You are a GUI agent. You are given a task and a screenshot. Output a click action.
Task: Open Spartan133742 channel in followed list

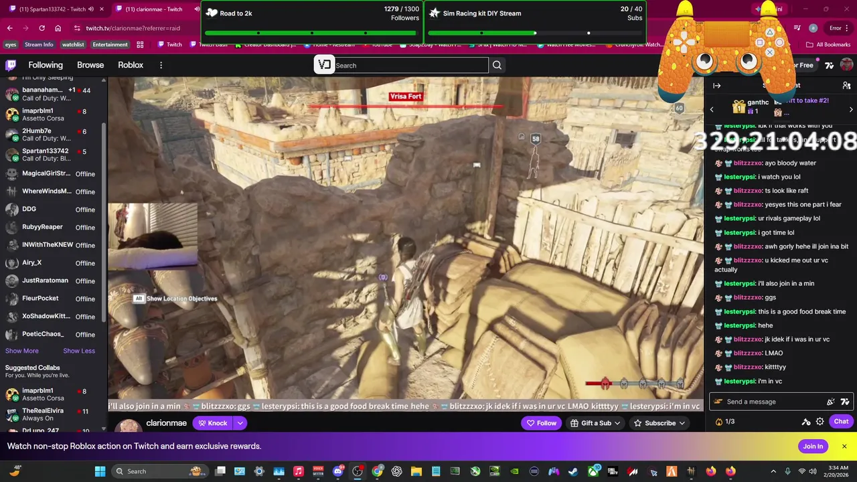(52, 155)
